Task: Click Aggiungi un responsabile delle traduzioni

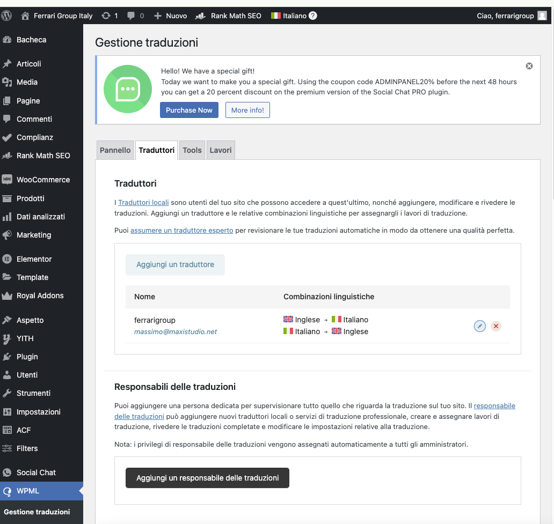Action: [207, 478]
